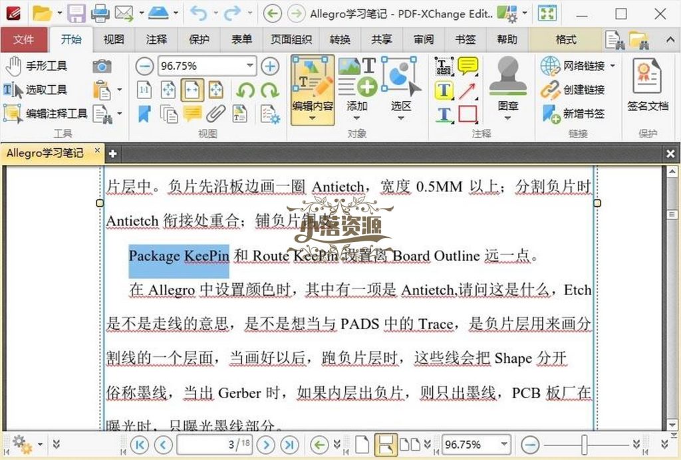Click the scanner icon in title bar
The image size is (681, 460).
coord(158,13)
